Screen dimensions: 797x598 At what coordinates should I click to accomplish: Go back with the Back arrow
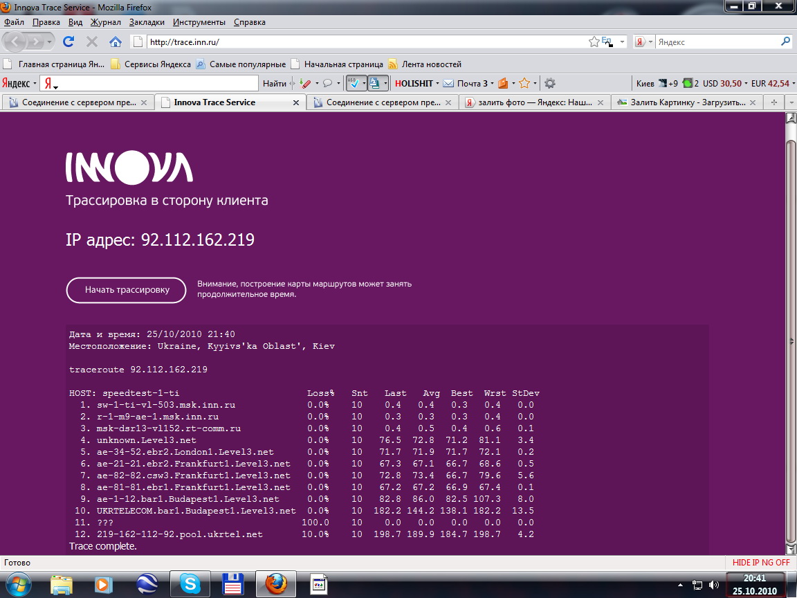pos(16,42)
